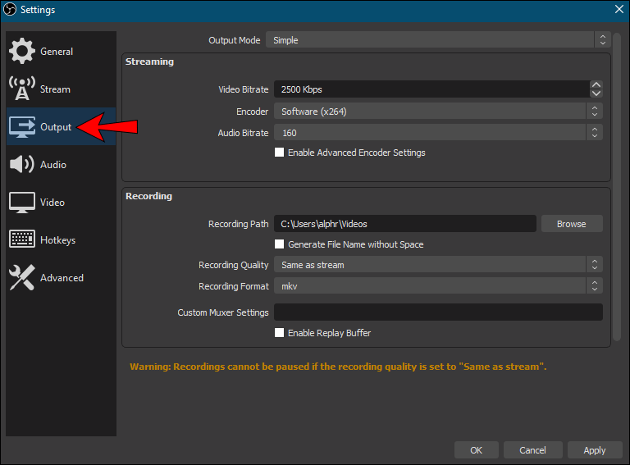The height and width of the screenshot is (465, 630).
Task: Click the Custom Muxer Settings field
Action: pyautogui.click(x=438, y=312)
